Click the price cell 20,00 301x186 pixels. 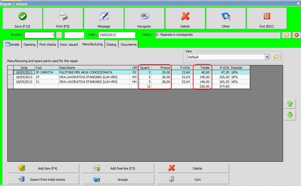coord(161,72)
